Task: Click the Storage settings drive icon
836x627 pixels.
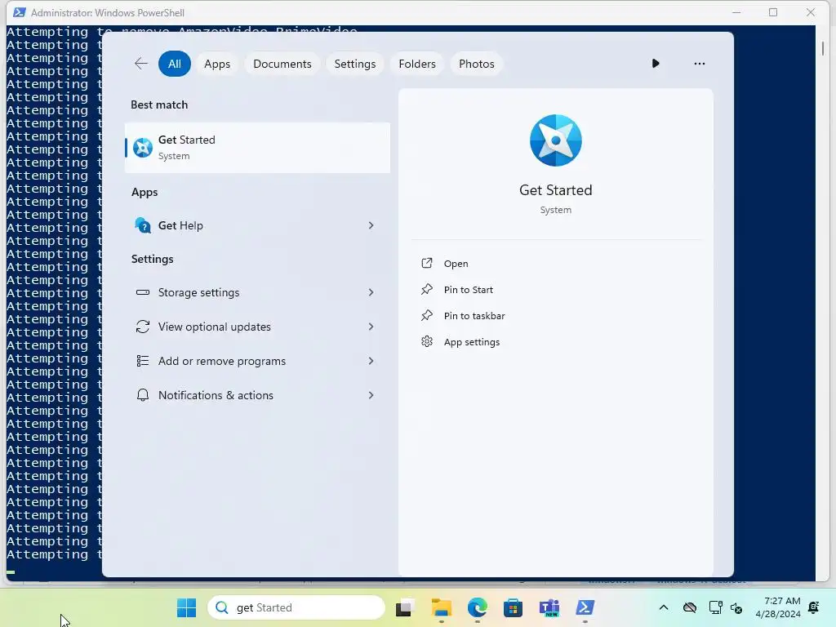Action: point(143,292)
